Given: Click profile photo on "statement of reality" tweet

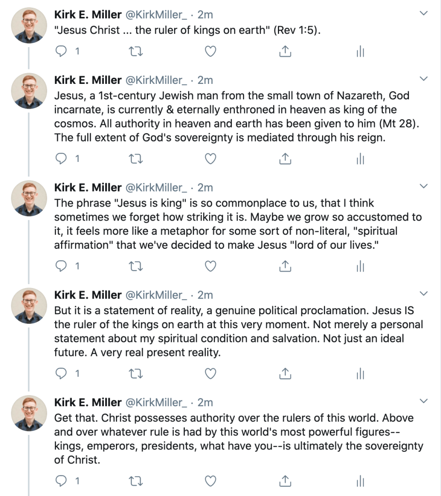Looking at the screenshot, I should click(29, 305).
